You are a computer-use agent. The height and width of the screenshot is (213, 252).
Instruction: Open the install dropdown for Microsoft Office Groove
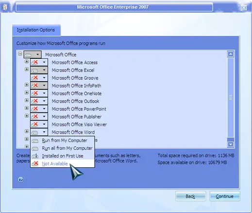(44, 78)
